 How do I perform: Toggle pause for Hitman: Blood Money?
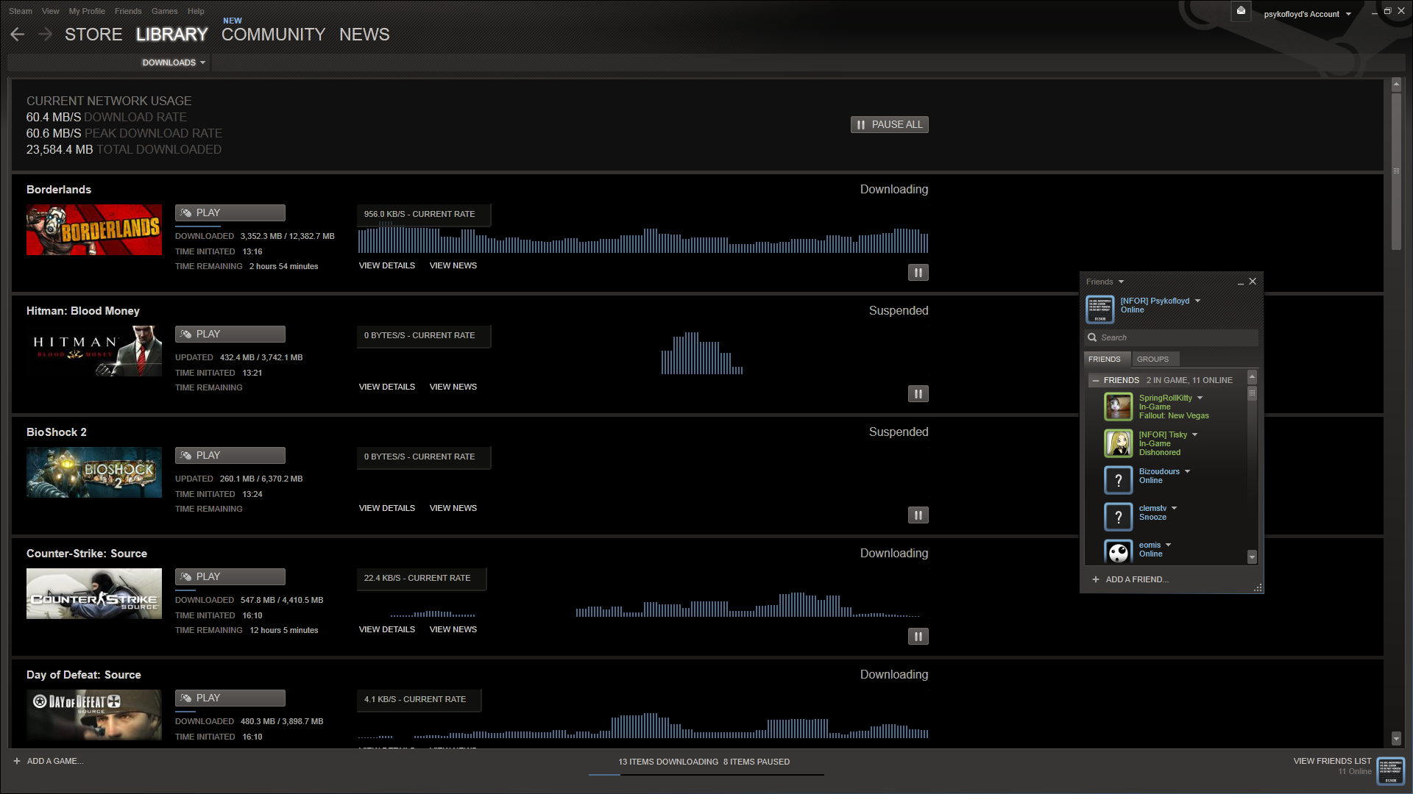coord(918,394)
